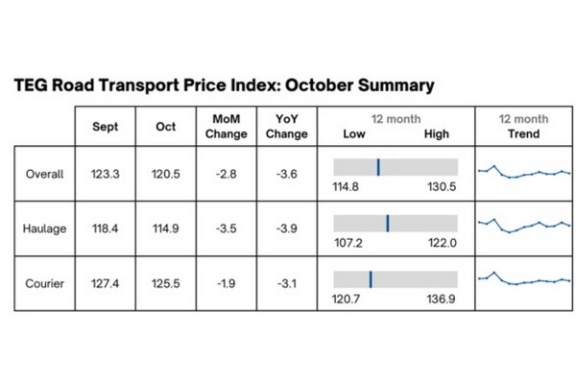
Task: Click the Overall Oct value 120.5
Action: point(165,175)
